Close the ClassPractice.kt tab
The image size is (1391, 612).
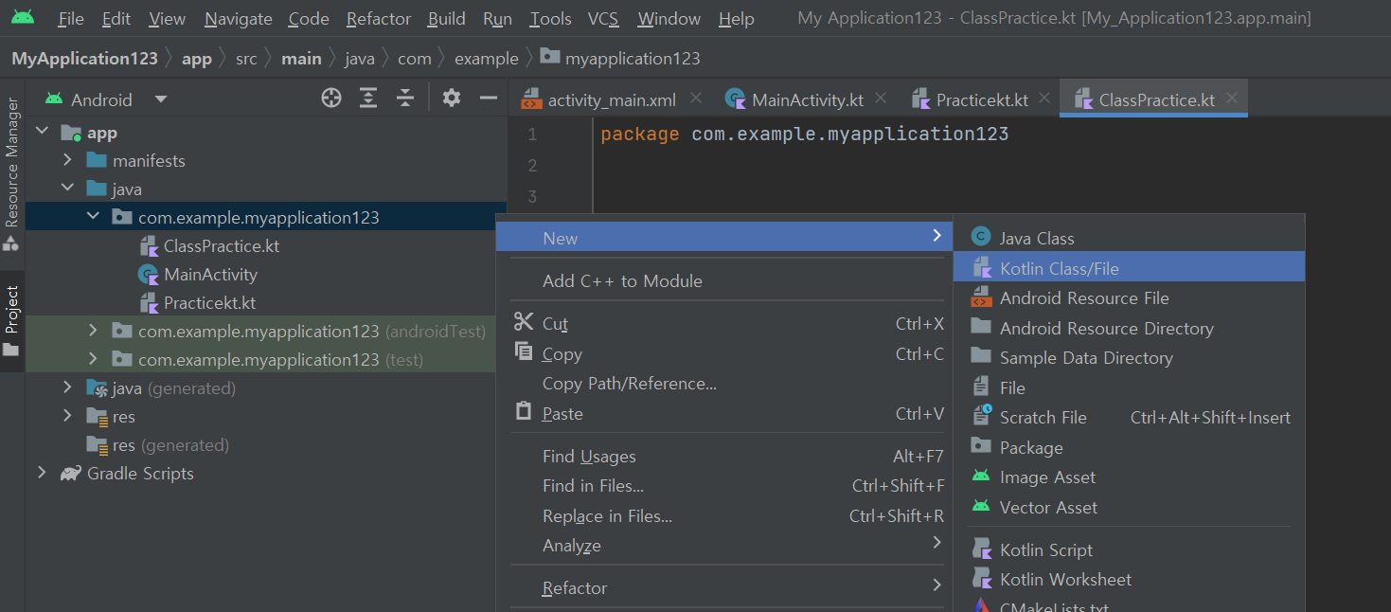pos(1232,98)
